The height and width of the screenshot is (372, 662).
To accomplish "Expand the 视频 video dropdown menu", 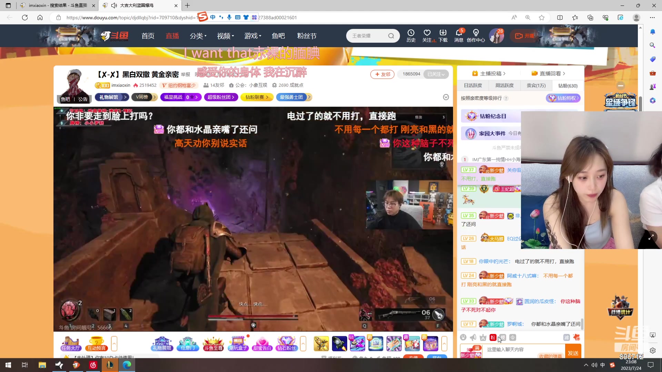I will pyautogui.click(x=225, y=35).
